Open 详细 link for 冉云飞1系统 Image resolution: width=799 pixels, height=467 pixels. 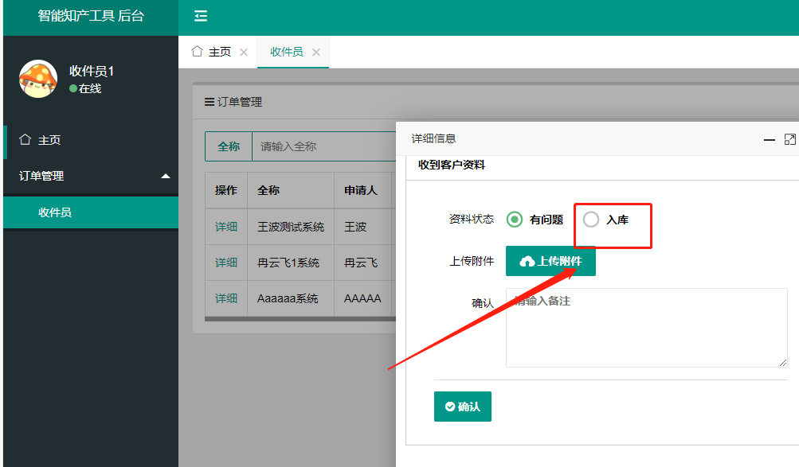click(x=226, y=263)
